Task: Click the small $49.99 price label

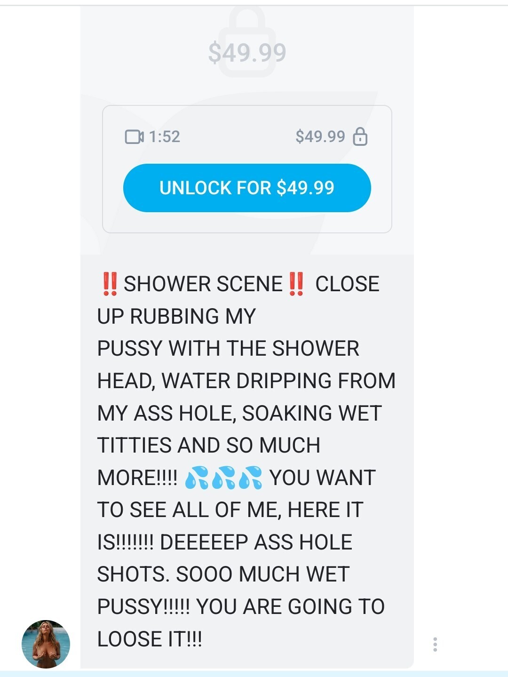Action: [320, 136]
